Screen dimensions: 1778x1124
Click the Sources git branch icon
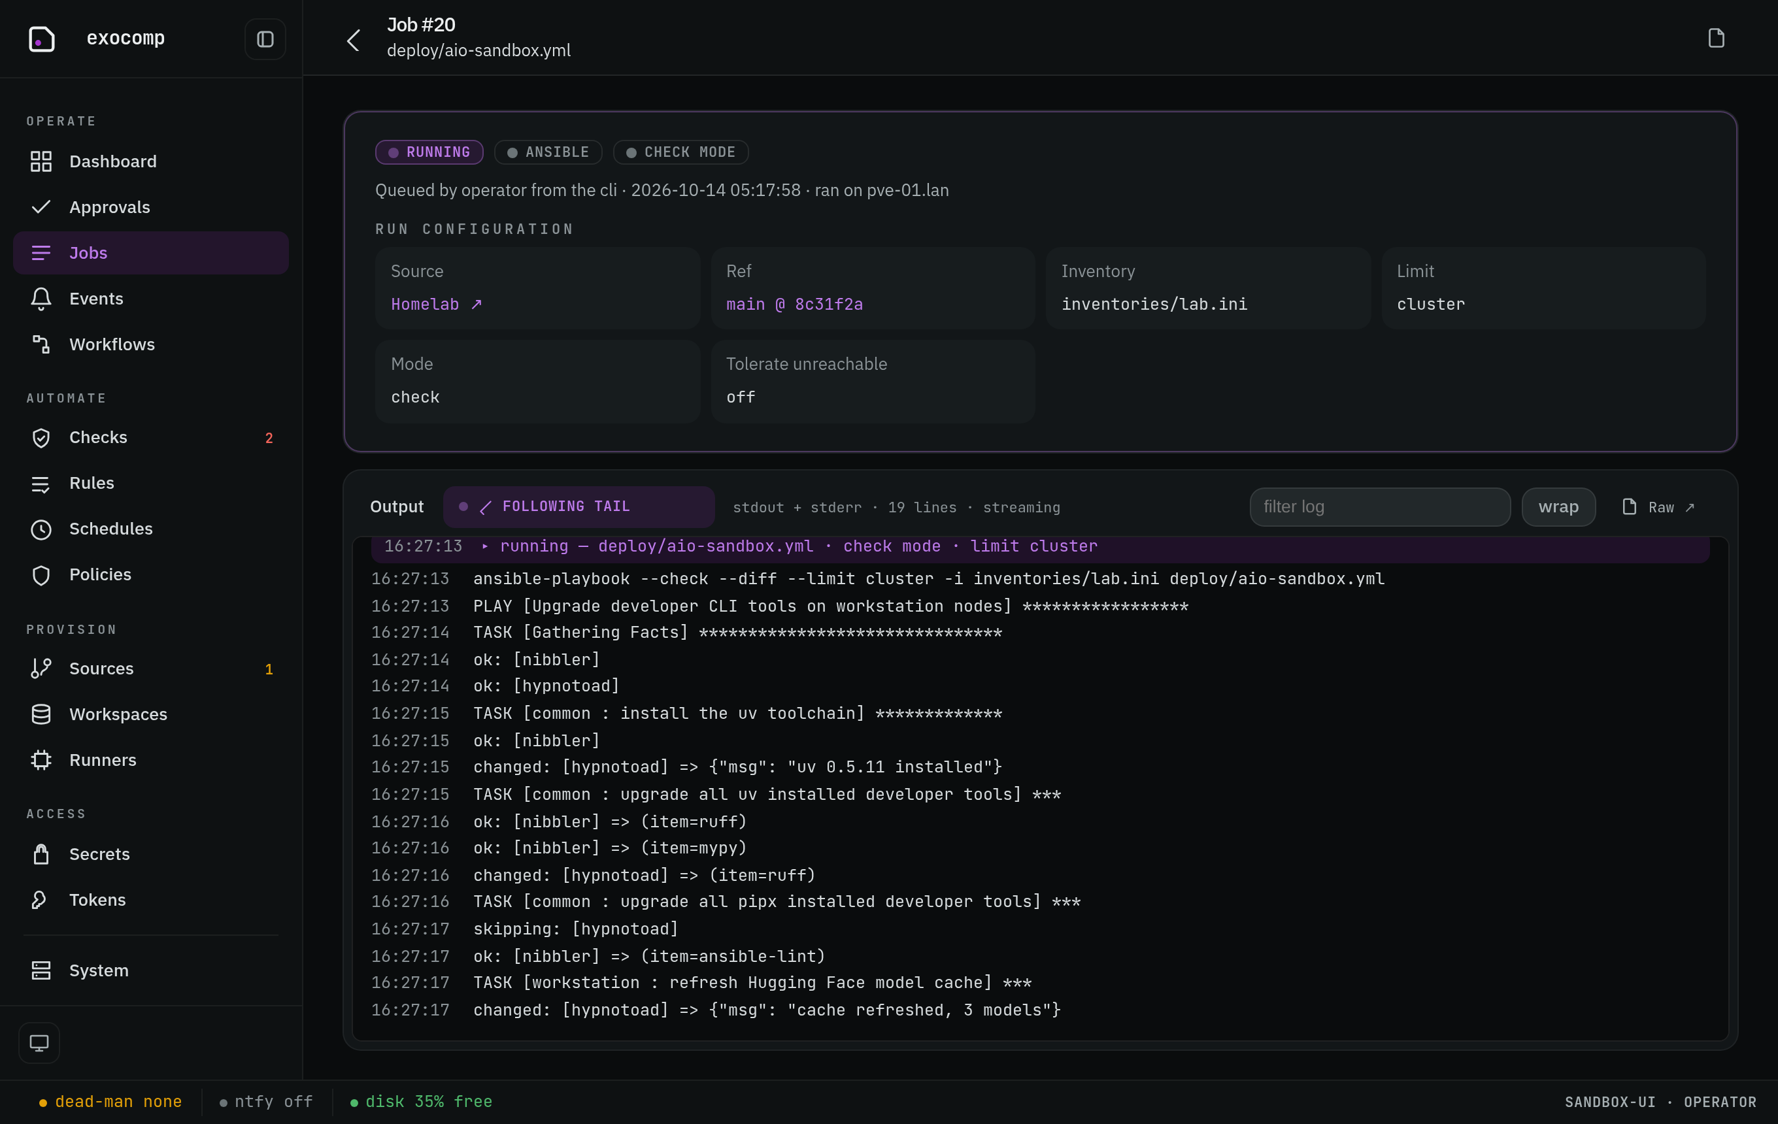[x=41, y=669]
